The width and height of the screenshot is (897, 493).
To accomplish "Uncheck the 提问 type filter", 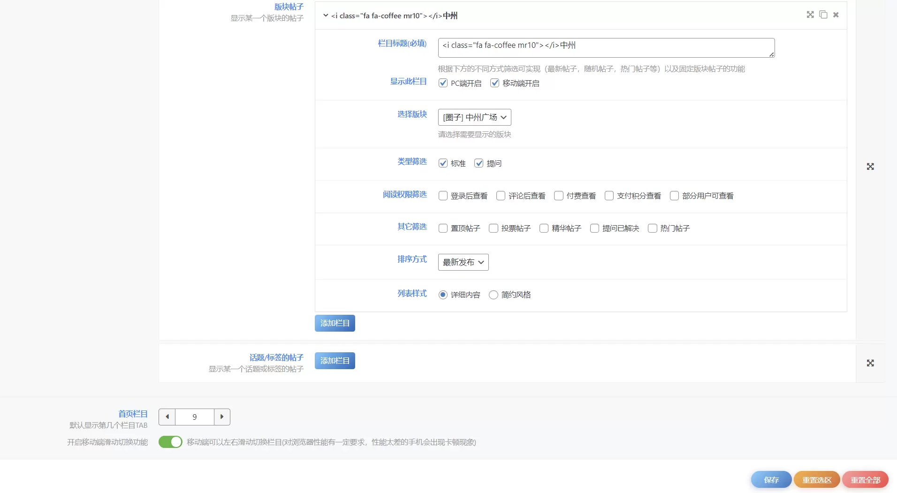I will [479, 163].
